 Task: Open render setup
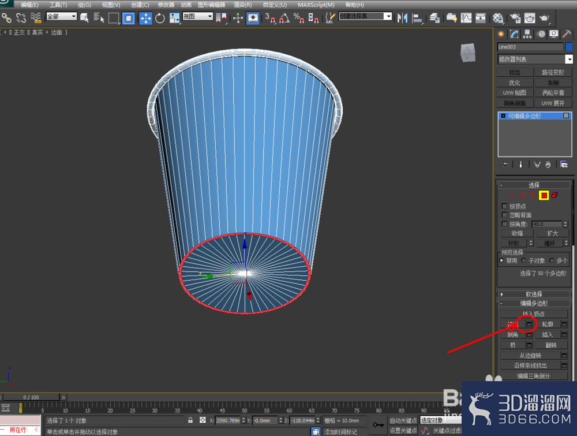click(515, 18)
